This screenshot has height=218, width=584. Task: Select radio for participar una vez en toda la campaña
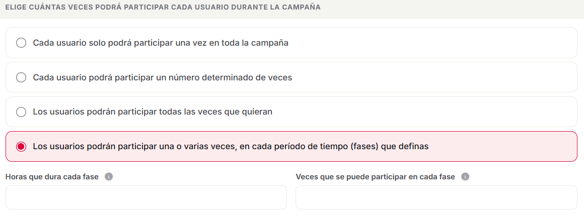[x=21, y=43]
